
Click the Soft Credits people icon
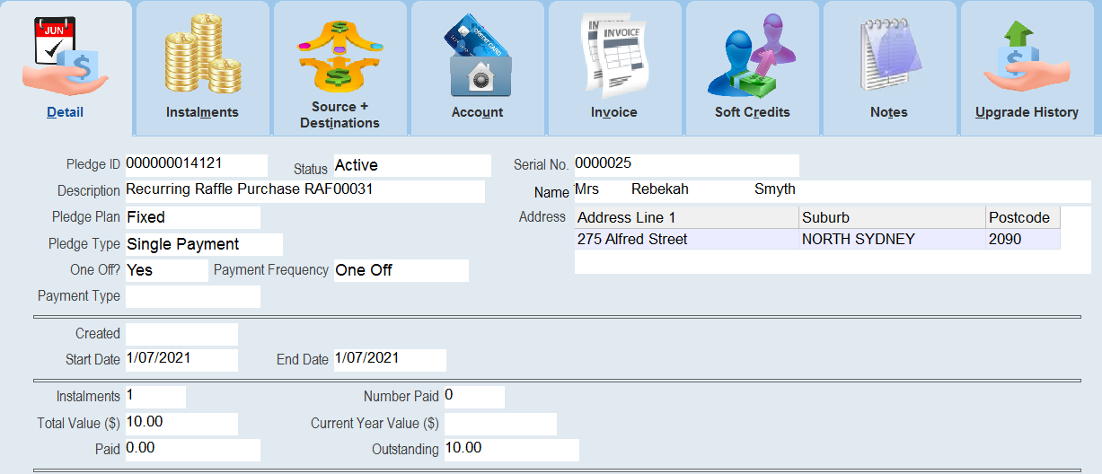(752, 57)
